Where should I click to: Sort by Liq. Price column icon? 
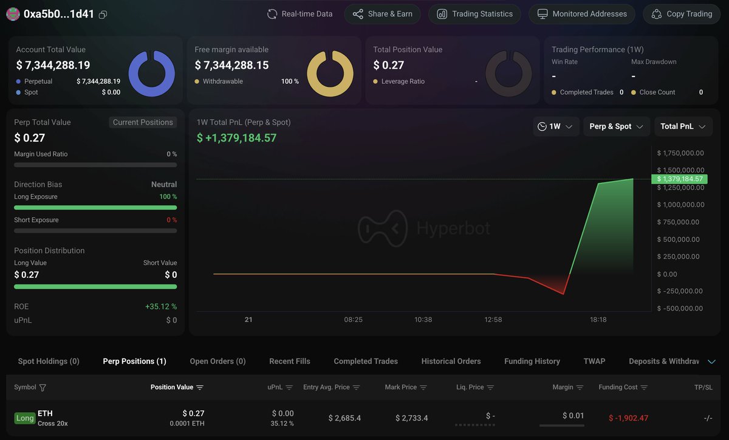pos(490,388)
